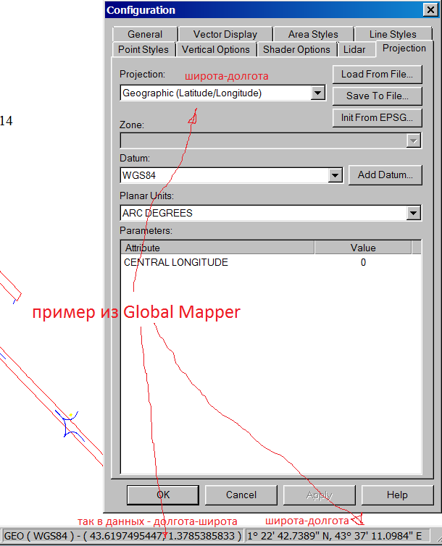This screenshot has height=546, width=442.
Task: Open the Vertical Options tab
Action: 216,49
